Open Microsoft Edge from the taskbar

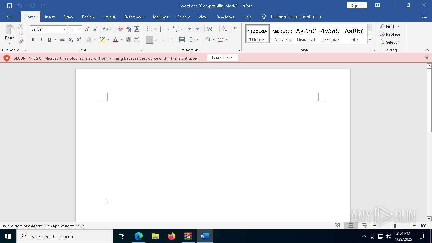tap(139, 236)
